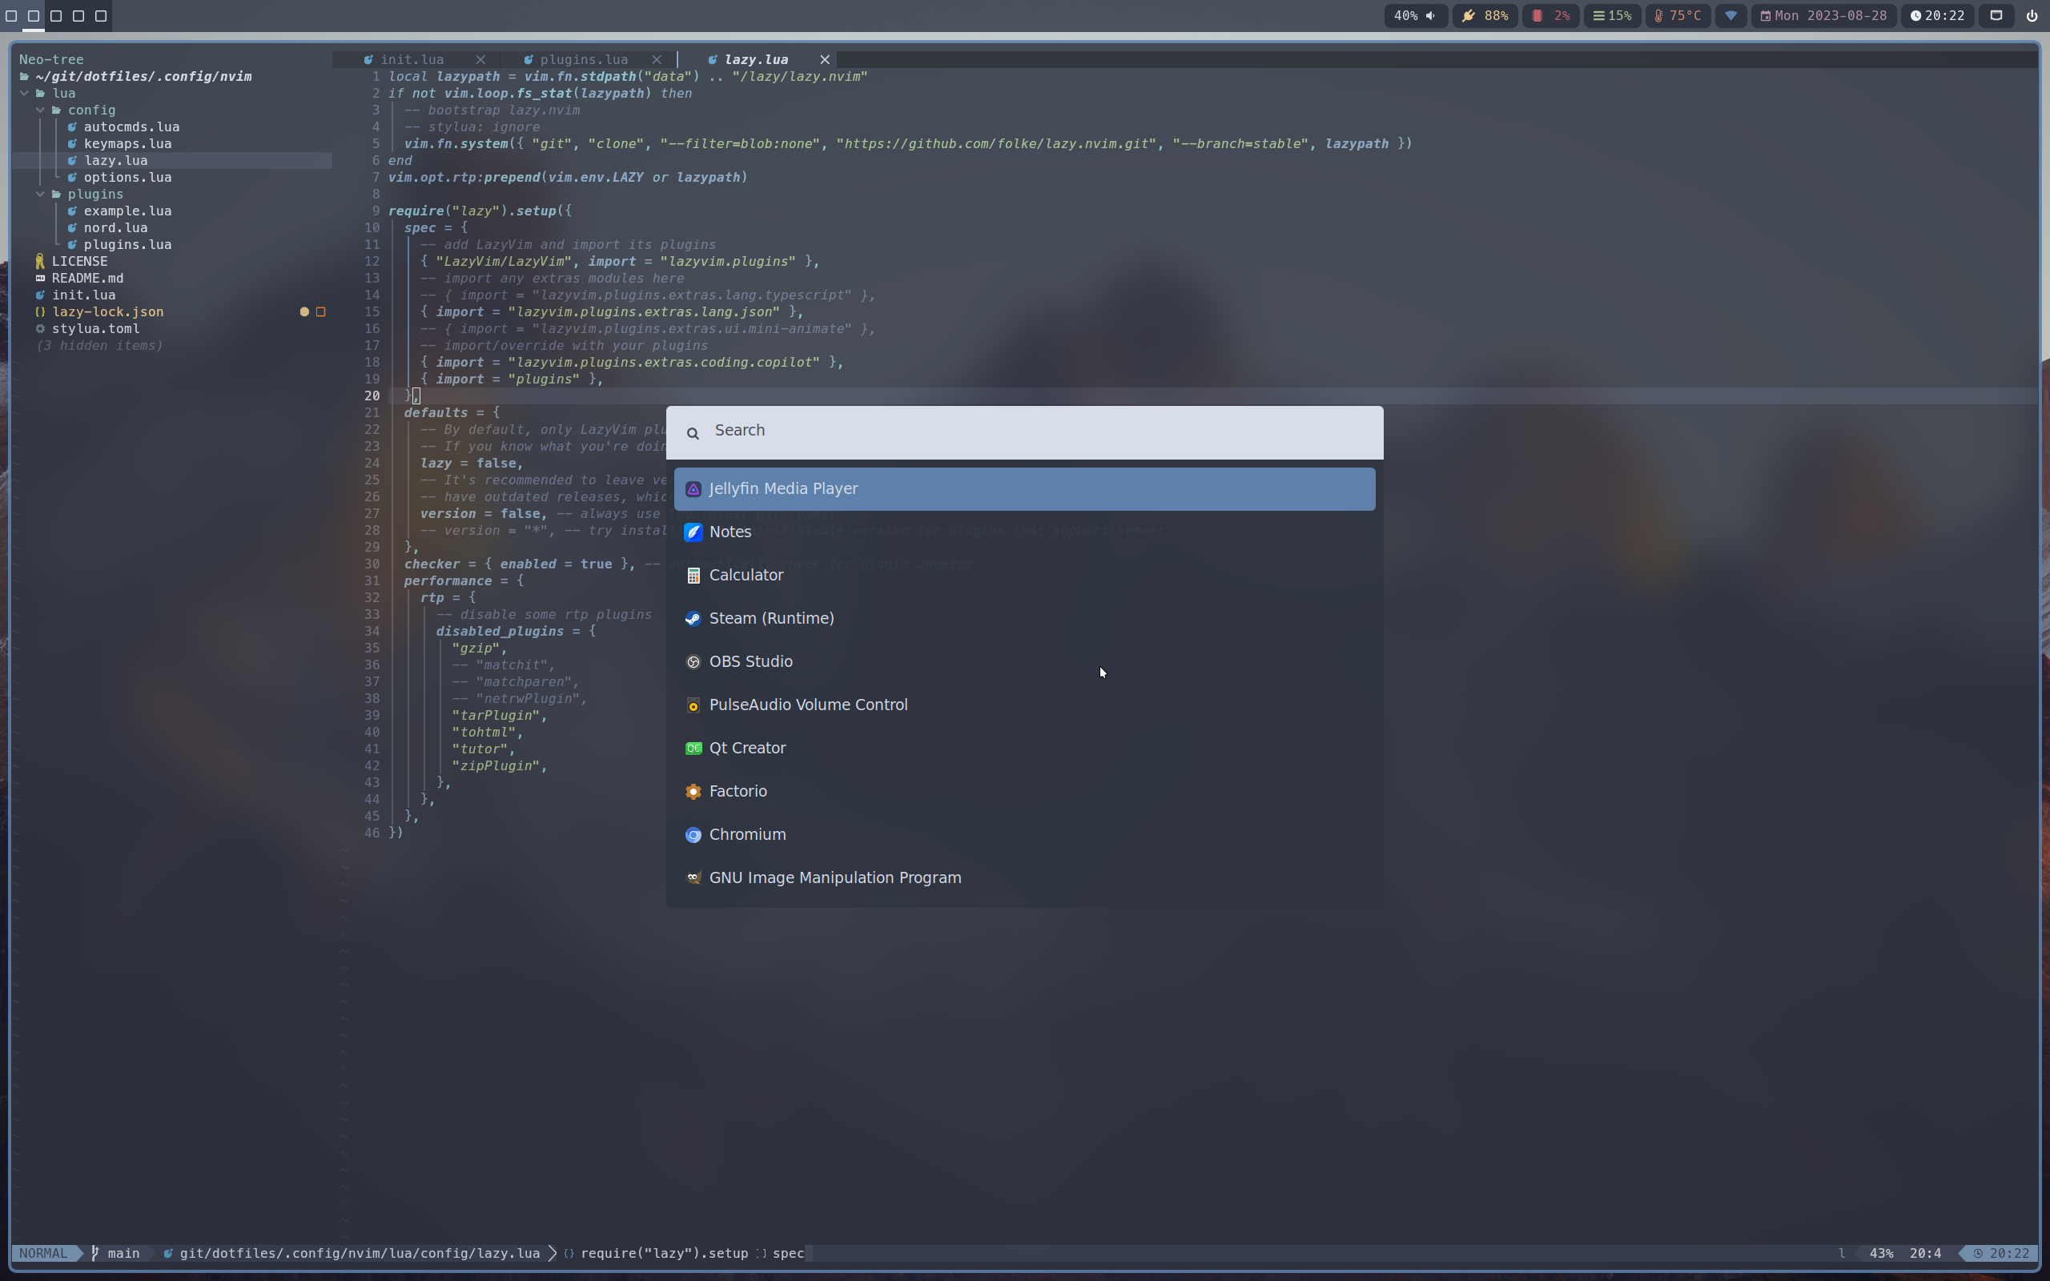Open the Notes app entry
The height and width of the screenshot is (1281, 2050).
[x=730, y=532]
